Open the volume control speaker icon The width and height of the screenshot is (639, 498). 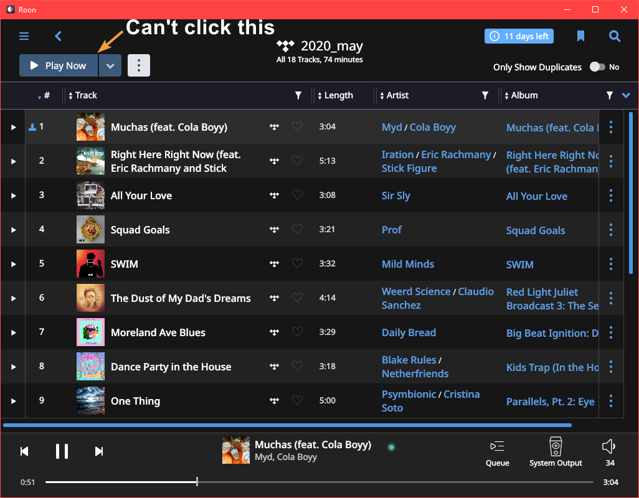(x=609, y=447)
